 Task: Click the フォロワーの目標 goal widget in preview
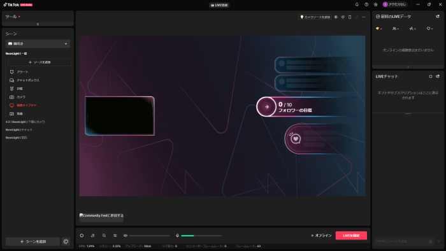click(x=306, y=107)
